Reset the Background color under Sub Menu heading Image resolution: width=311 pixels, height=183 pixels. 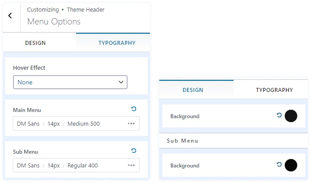point(279,165)
